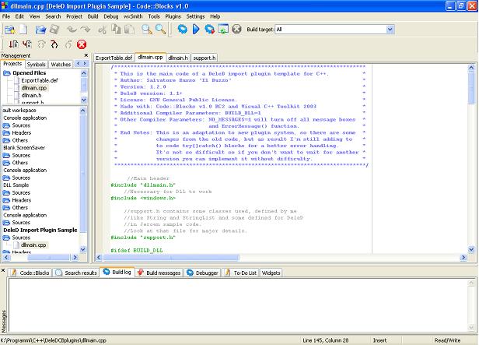Click the Read/Write status bar field
This screenshot has width=479, height=345.
(447, 340)
